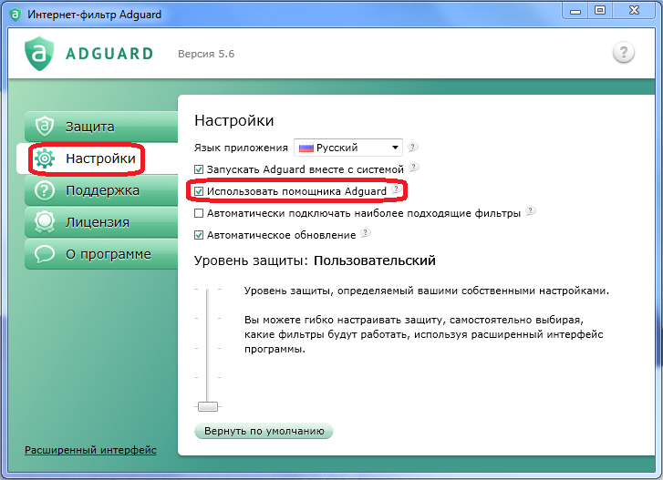Click the Версия 5.6 version label
The width and height of the screenshot is (663, 480).
point(206,54)
